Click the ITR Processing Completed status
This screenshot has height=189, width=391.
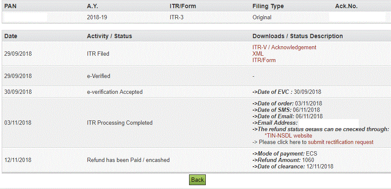click(x=120, y=123)
